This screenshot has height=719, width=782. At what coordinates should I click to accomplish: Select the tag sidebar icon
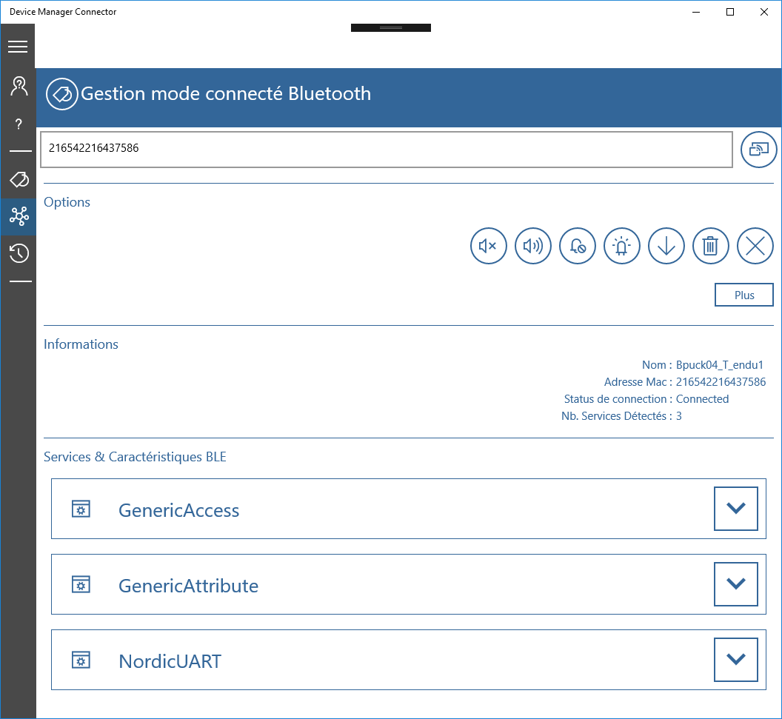(19, 179)
